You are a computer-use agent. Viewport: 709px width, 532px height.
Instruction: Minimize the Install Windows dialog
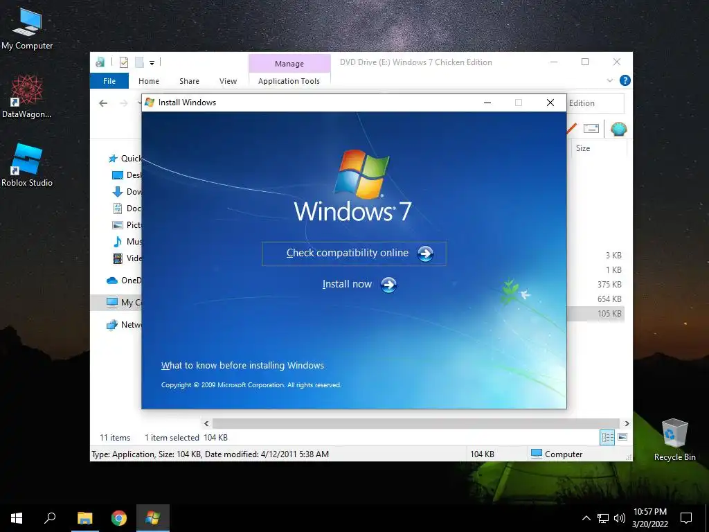487,103
